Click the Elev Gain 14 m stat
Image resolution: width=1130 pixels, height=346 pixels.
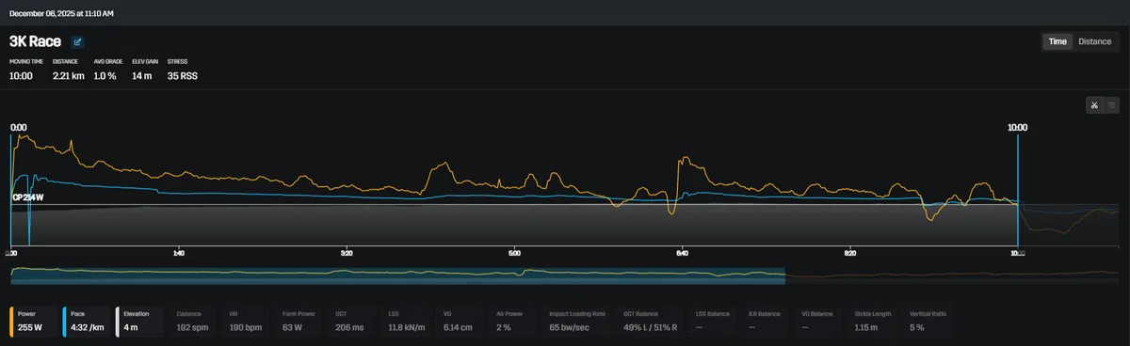[145, 70]
